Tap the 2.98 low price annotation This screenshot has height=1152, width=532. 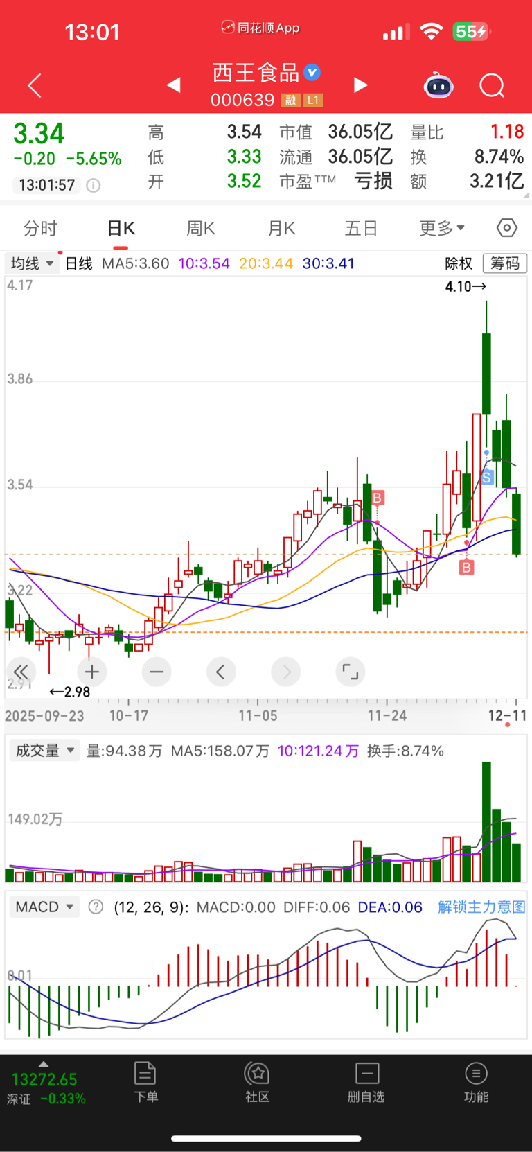click(69, 692)
